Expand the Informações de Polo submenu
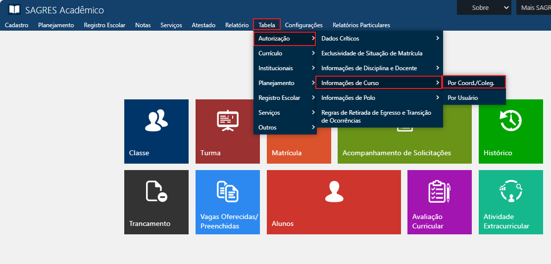The image size is (551, 264). point(379,98)
